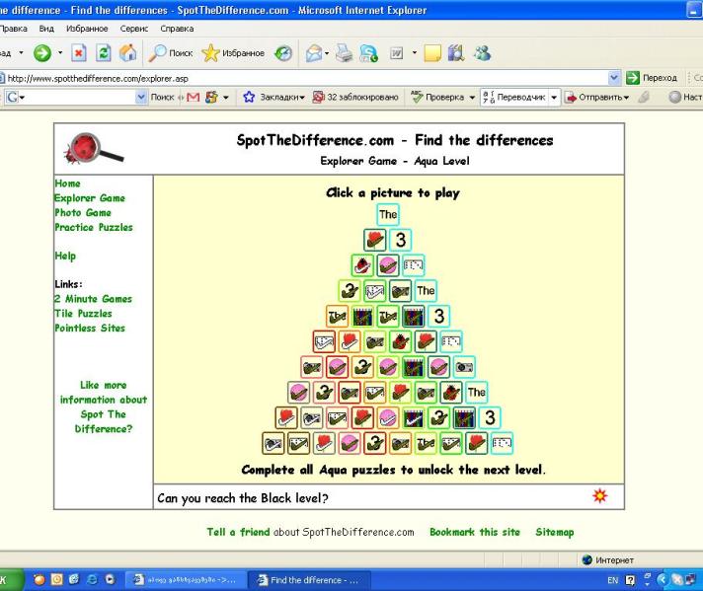Click the Stop loading red X icon
The image size is (703, 591).
click(x=79, y=53)
